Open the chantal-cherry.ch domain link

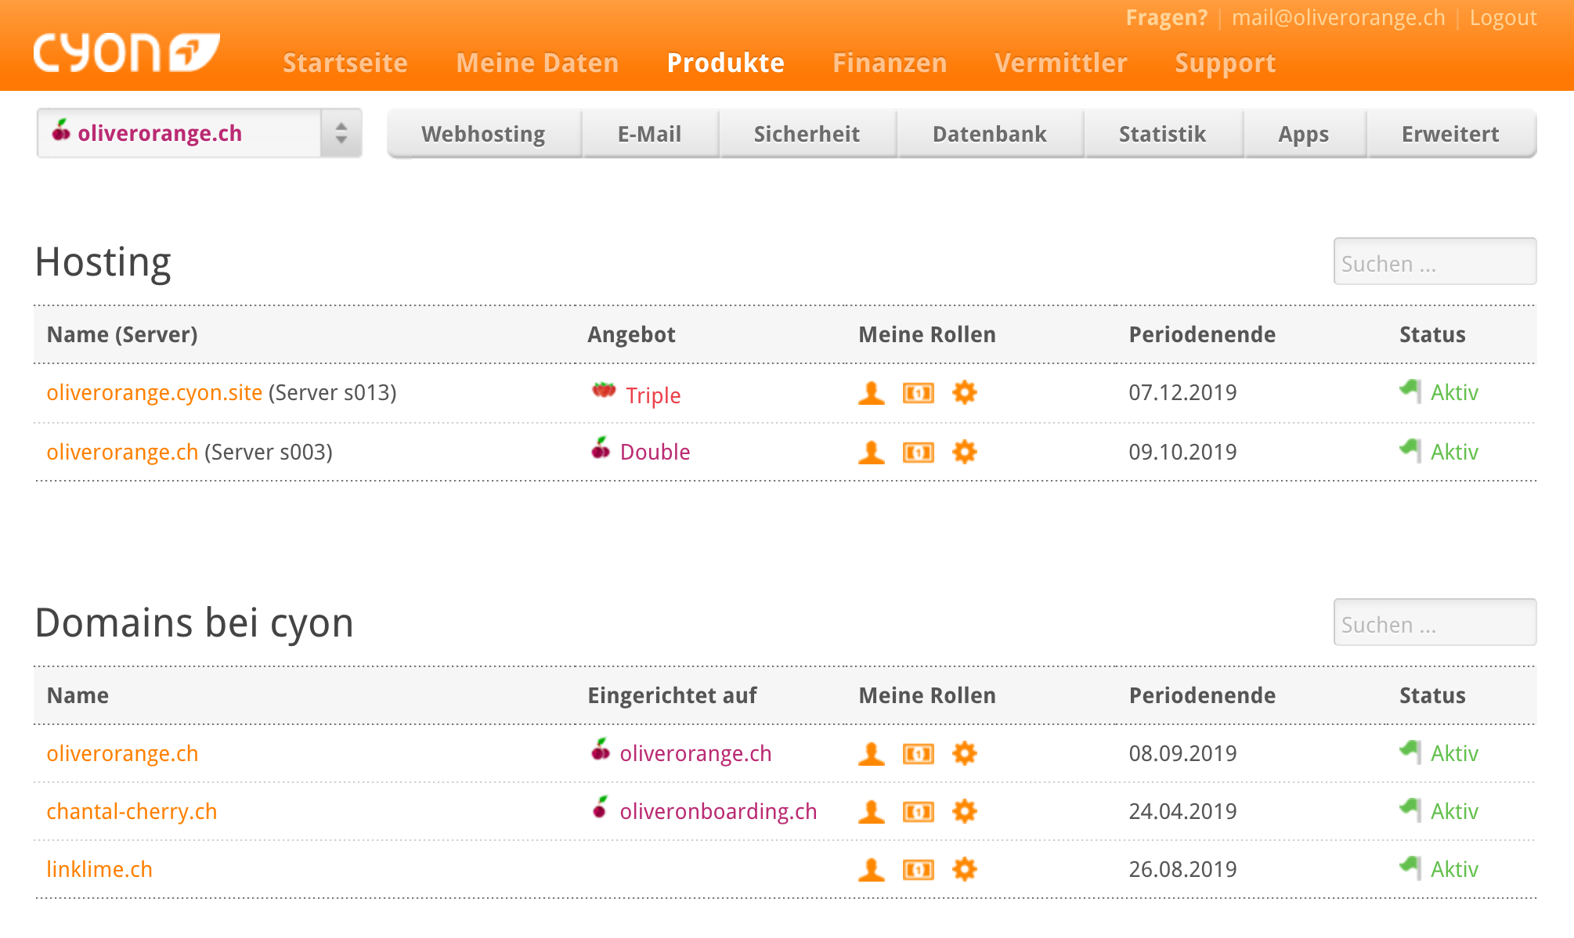[x=132, y=812]
